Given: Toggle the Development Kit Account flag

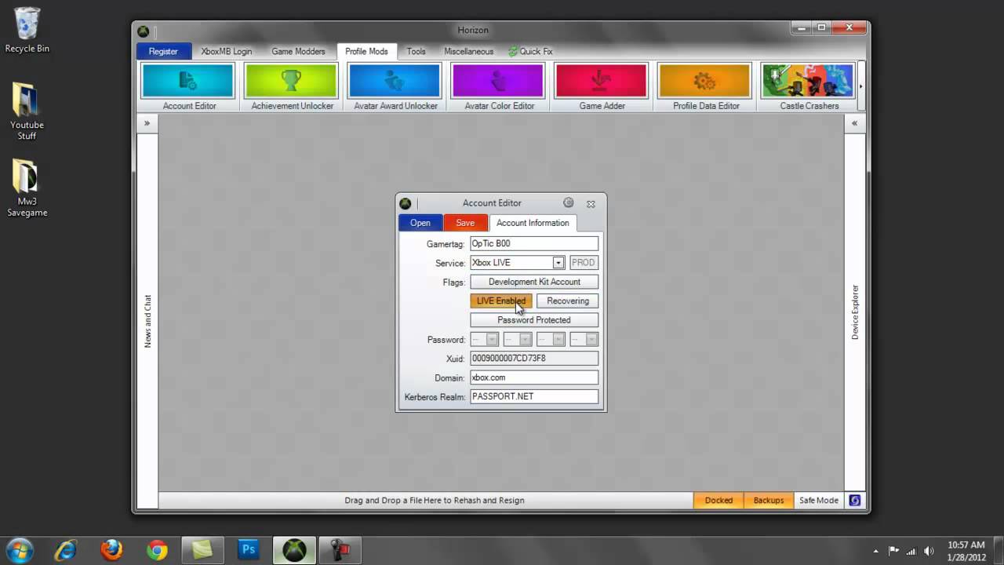Looking at the screenshot, I should point(534,282).
